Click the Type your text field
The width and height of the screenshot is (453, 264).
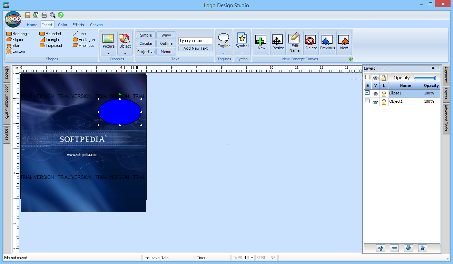point(196,41)
